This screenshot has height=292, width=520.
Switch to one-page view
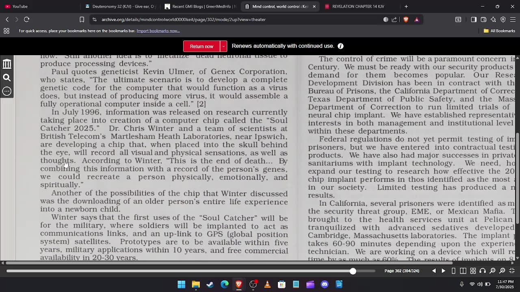click(453, 271)
